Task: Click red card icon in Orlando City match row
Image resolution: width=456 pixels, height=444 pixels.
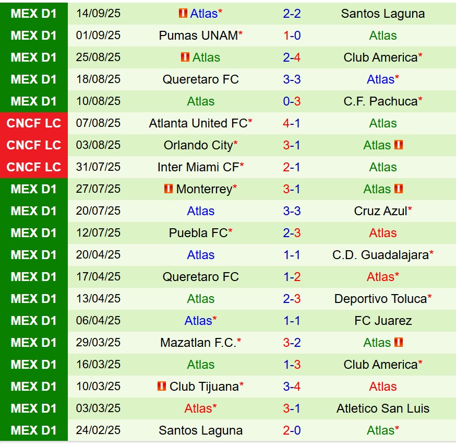Action: (399, 145)
